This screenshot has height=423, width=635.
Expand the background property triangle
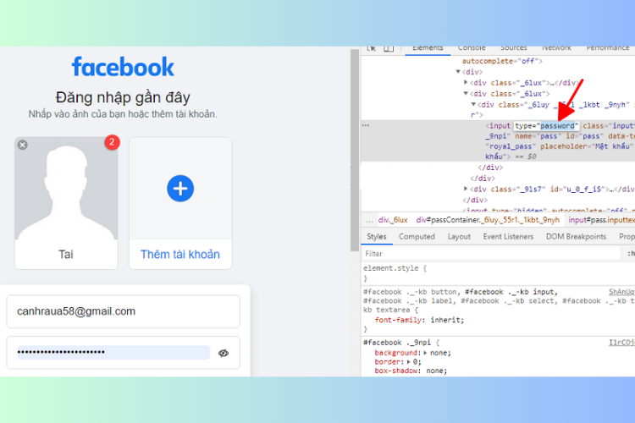pyautogui.click(x=425, y=353)
